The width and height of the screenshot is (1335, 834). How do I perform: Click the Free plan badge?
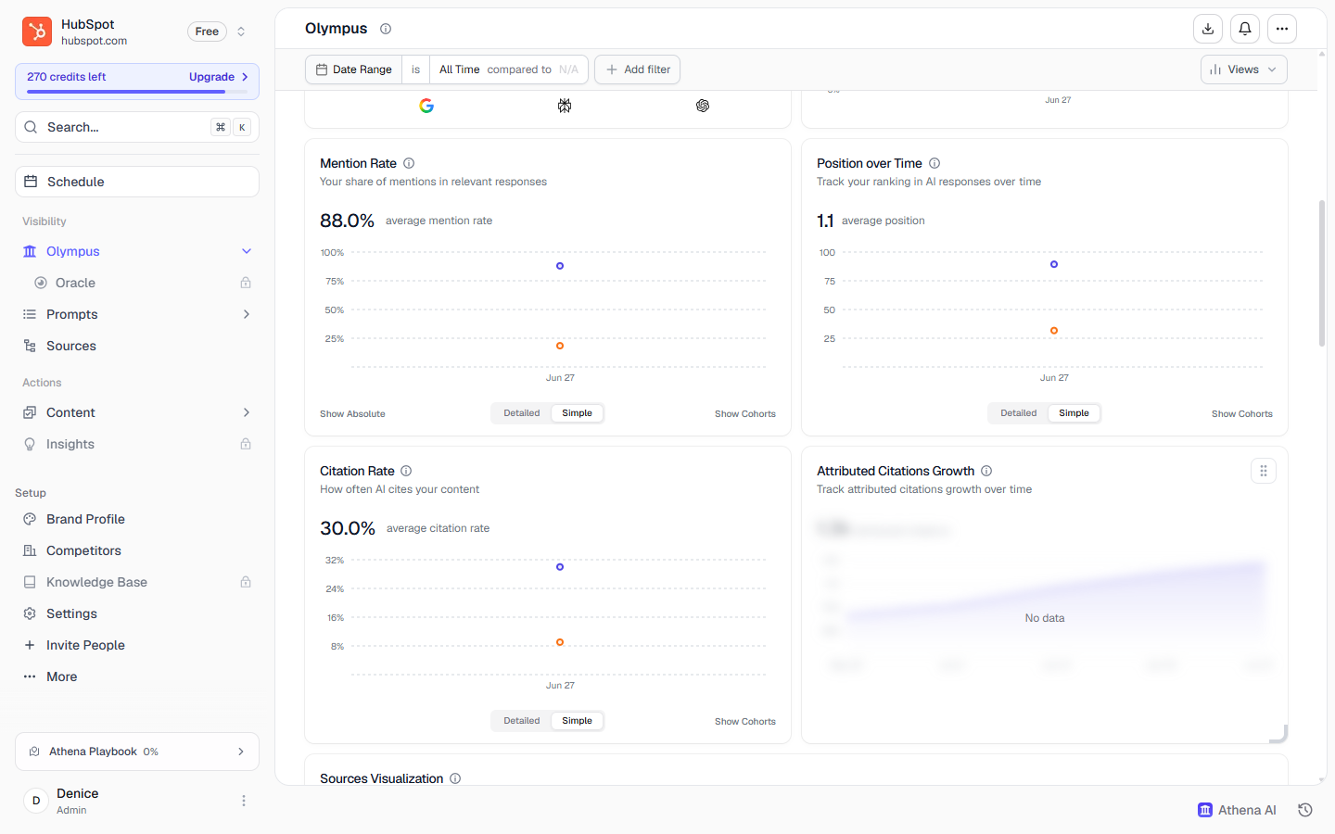click(x=207, y=32)
